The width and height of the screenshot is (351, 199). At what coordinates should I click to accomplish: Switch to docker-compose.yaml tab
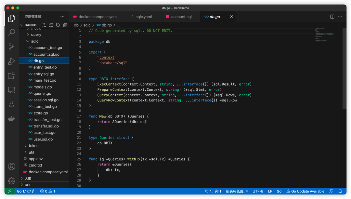pyautogui.click(x=97, y=17)
